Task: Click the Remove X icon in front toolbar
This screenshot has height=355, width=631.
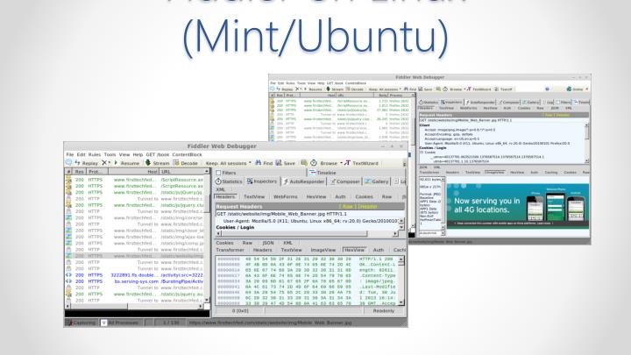Action: tap(104, 163)
